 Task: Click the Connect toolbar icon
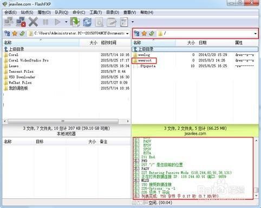pyautogui.click(x=9, y=22)
